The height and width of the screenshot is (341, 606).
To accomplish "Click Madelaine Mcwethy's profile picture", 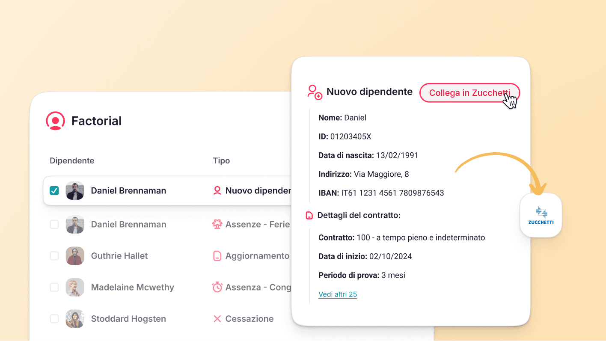I will coord(75,287).
